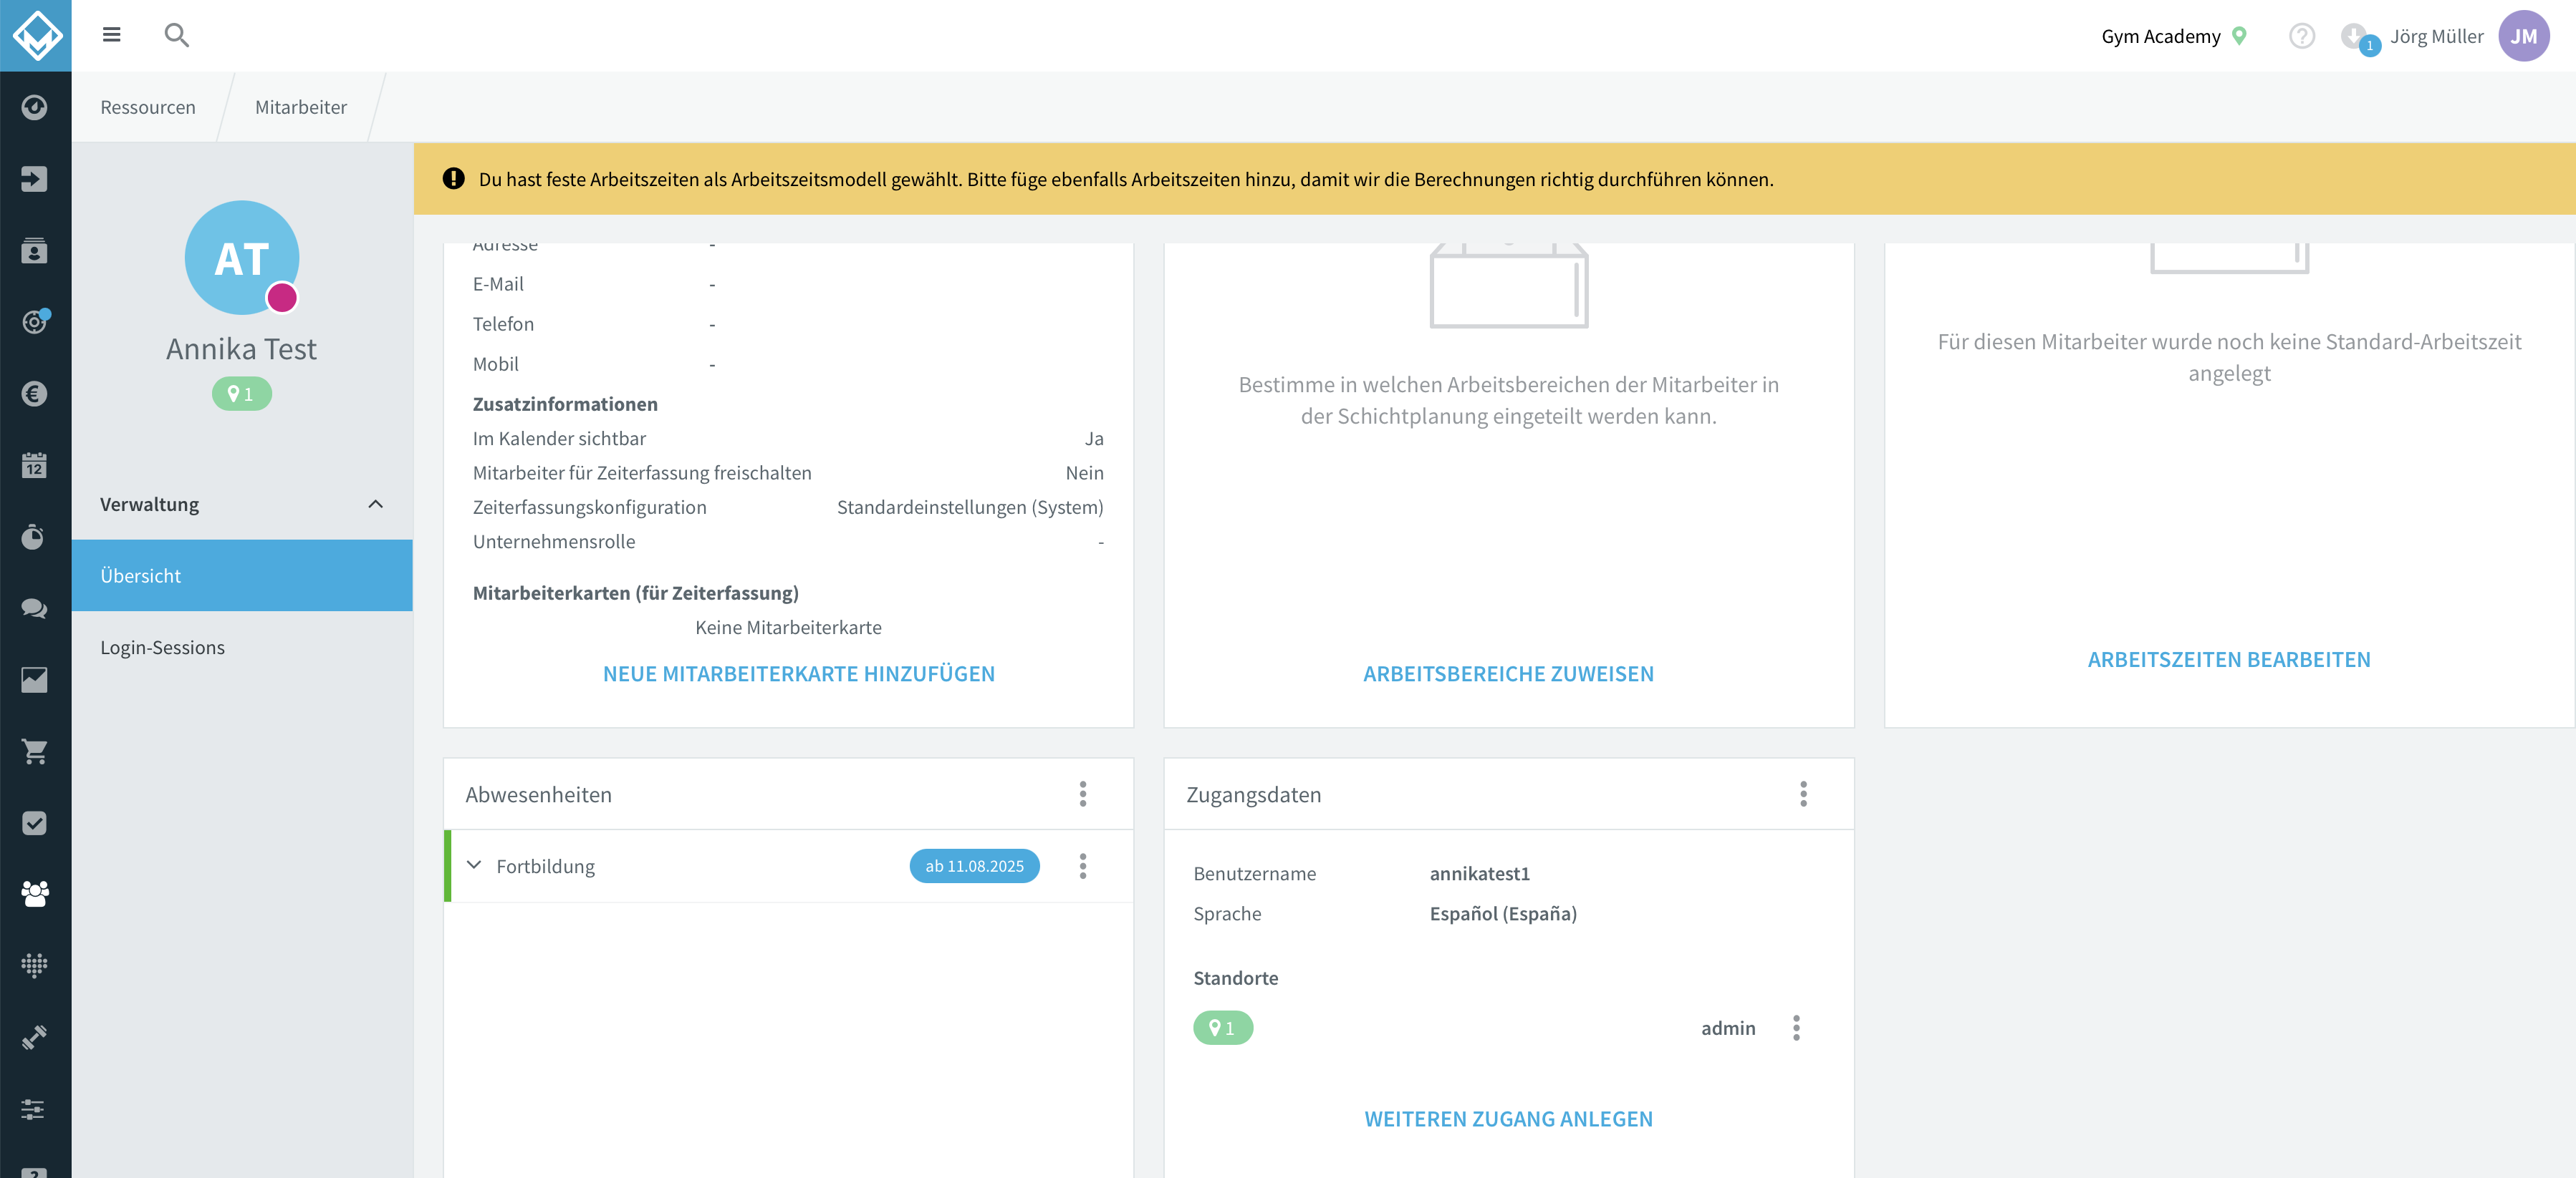Click the Gym Academy location selector
Viewport: 2576px width, 1178px height.
[x=2173, y=36]
